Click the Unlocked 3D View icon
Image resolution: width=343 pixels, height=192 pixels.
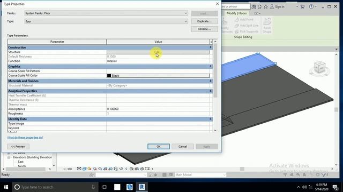116,169
